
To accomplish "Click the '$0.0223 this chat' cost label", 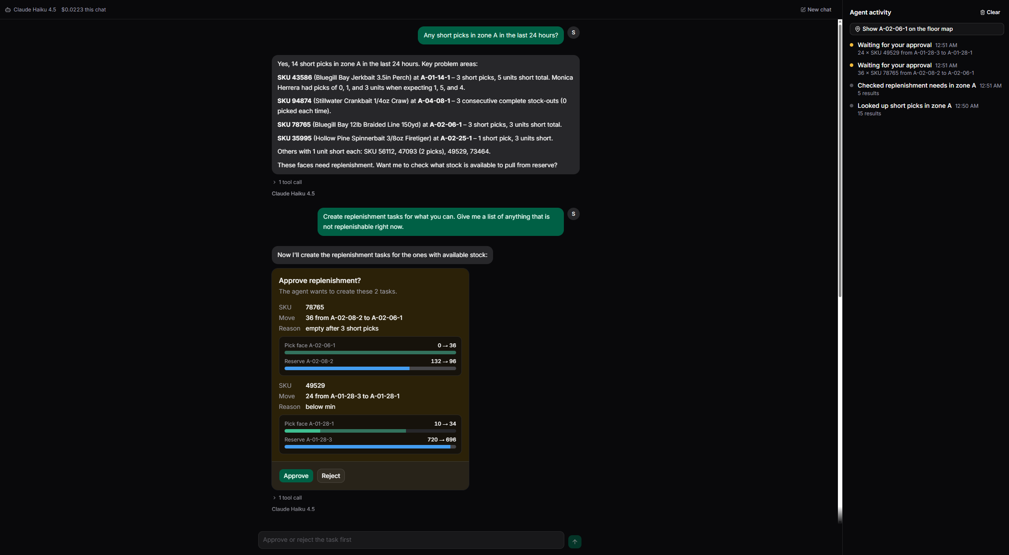I will [84, 10].
